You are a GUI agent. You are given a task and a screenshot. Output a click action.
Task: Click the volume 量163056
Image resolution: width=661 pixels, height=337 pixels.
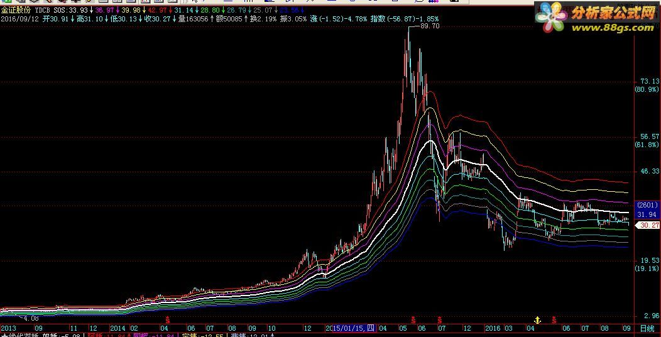pyautogui.click(x=193, y=19)
